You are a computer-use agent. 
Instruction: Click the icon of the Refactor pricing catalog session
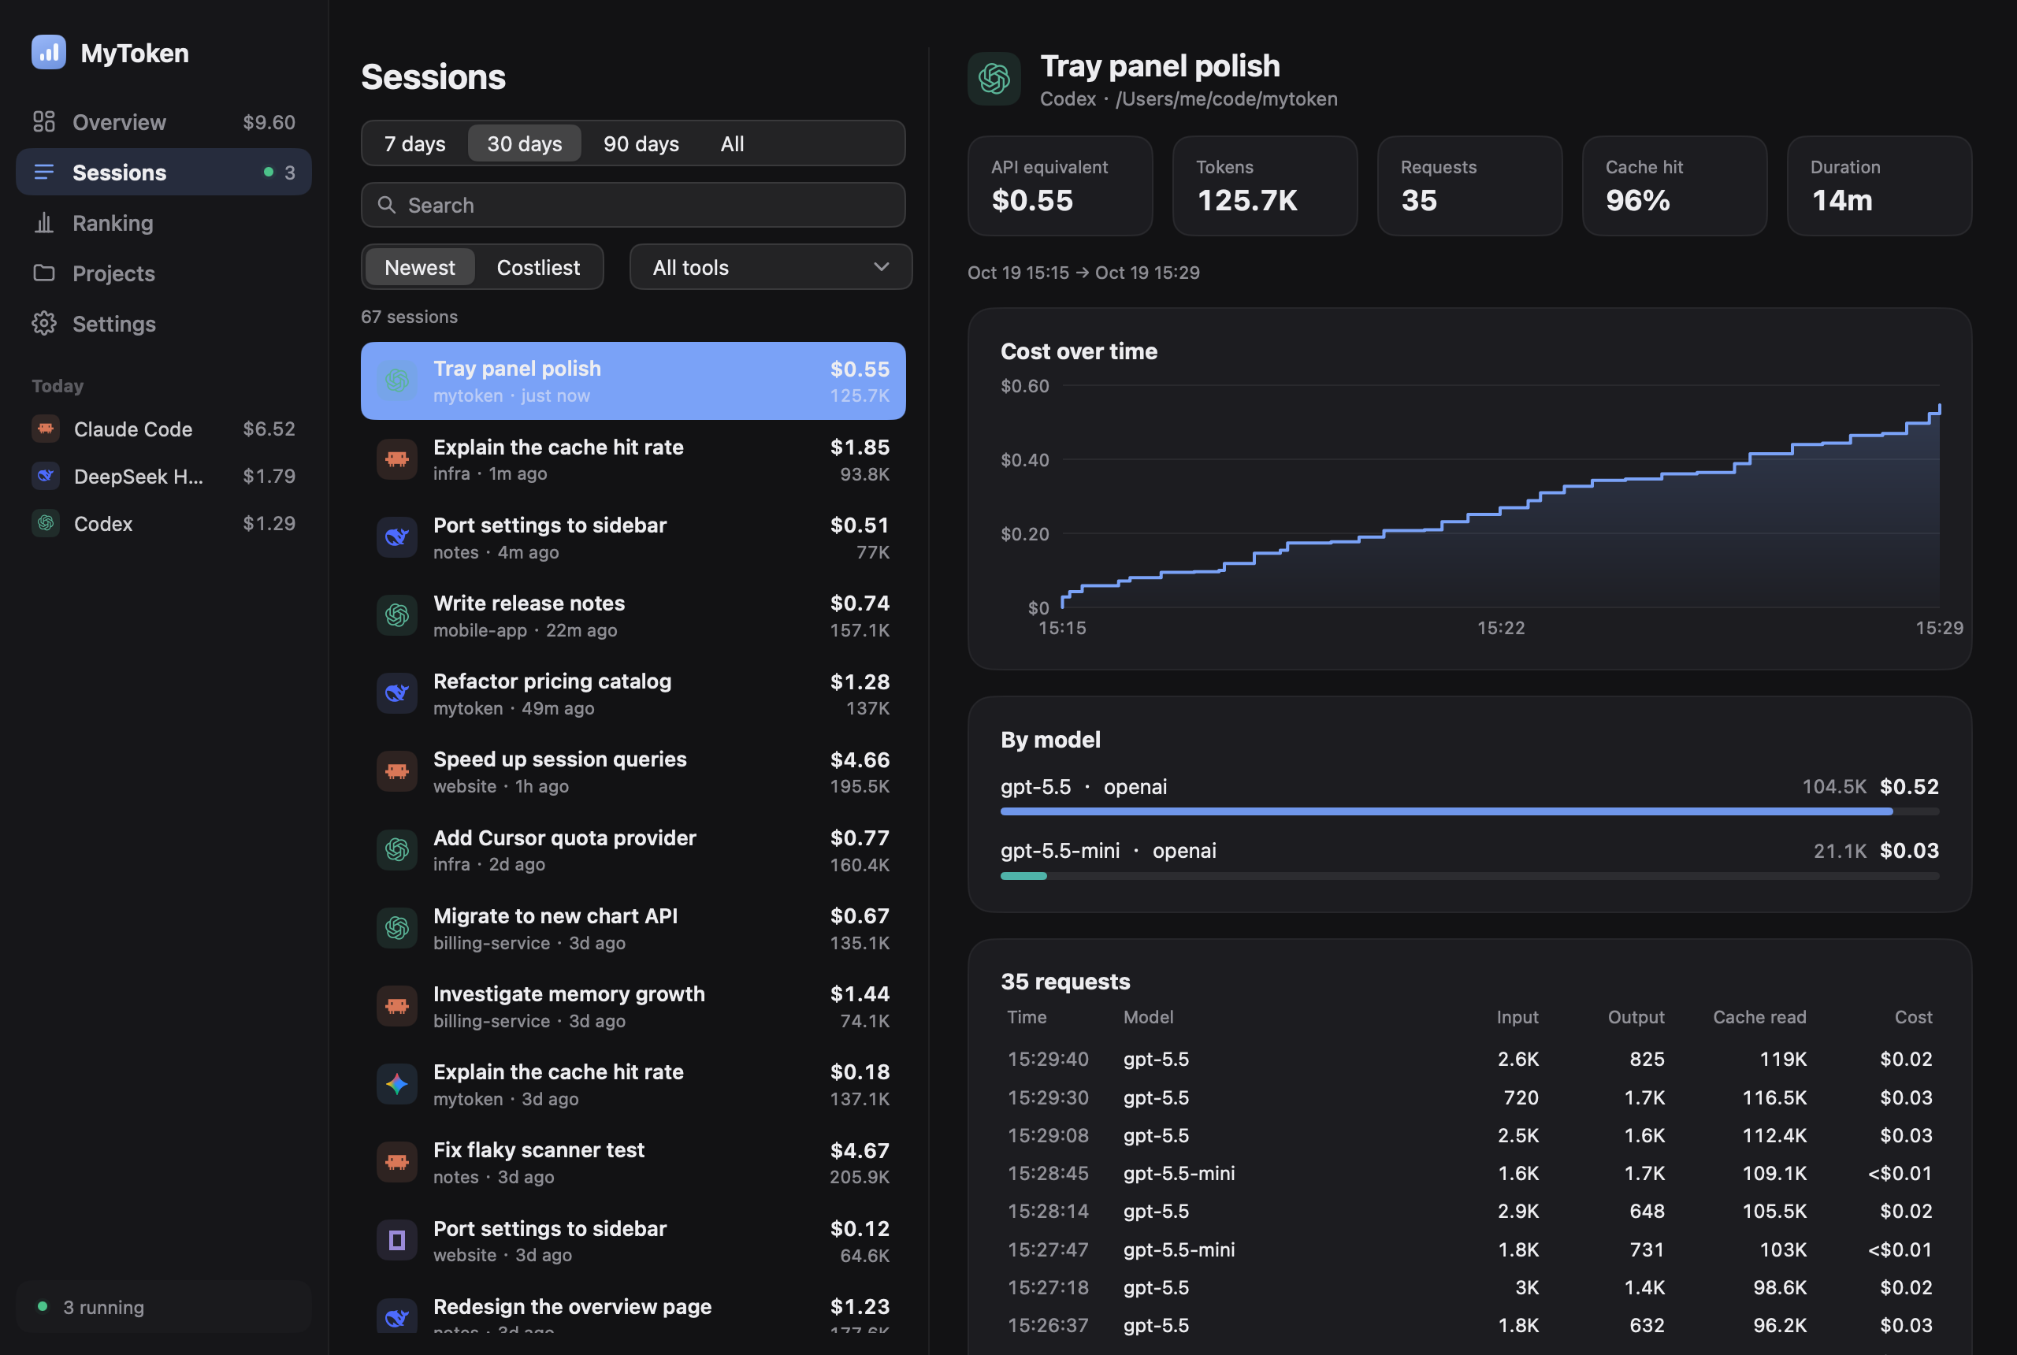396,693
